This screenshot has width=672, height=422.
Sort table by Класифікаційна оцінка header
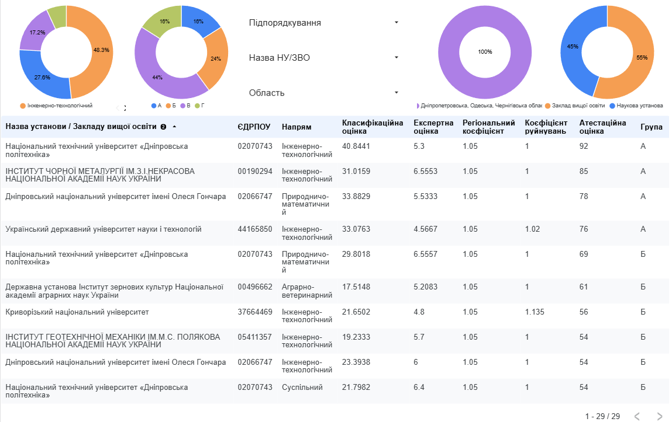coord(373,127)
